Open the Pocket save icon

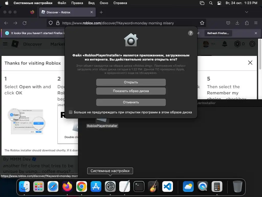tap(228, 23)
